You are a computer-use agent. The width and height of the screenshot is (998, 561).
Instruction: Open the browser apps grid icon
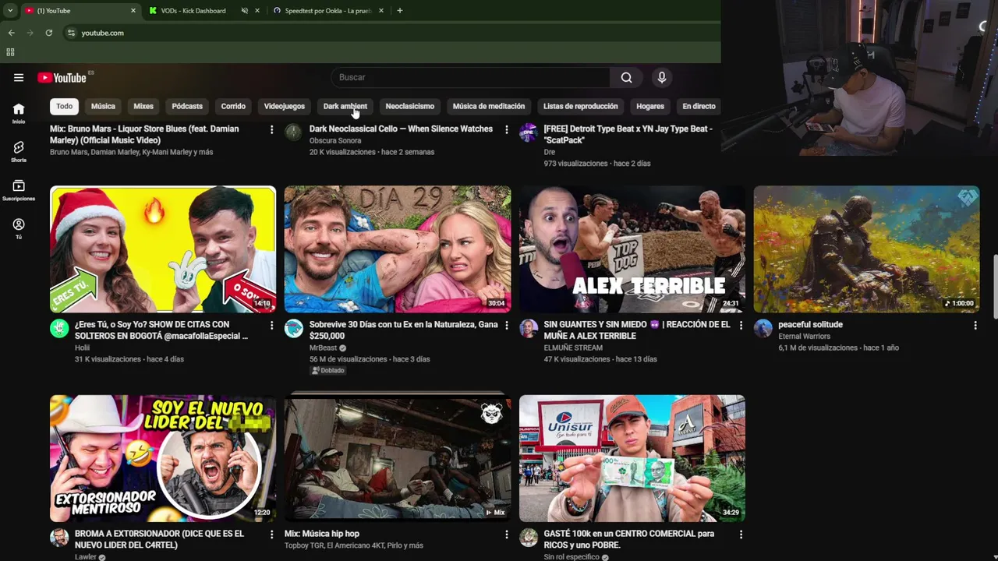click(10, 52)
